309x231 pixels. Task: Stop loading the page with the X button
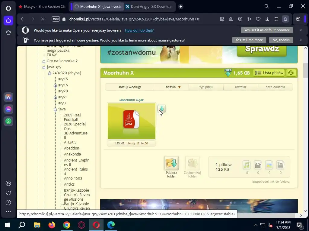tap(42, 19)
